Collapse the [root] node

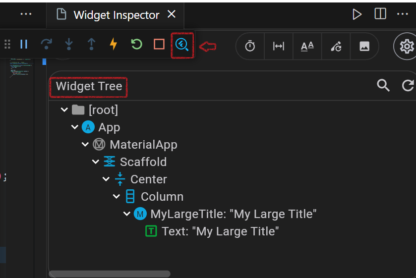(x=64, y=110)
